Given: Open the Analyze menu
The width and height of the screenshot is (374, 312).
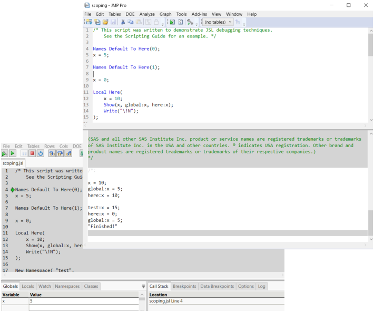Looking at the screenshot, I should 147,14.
